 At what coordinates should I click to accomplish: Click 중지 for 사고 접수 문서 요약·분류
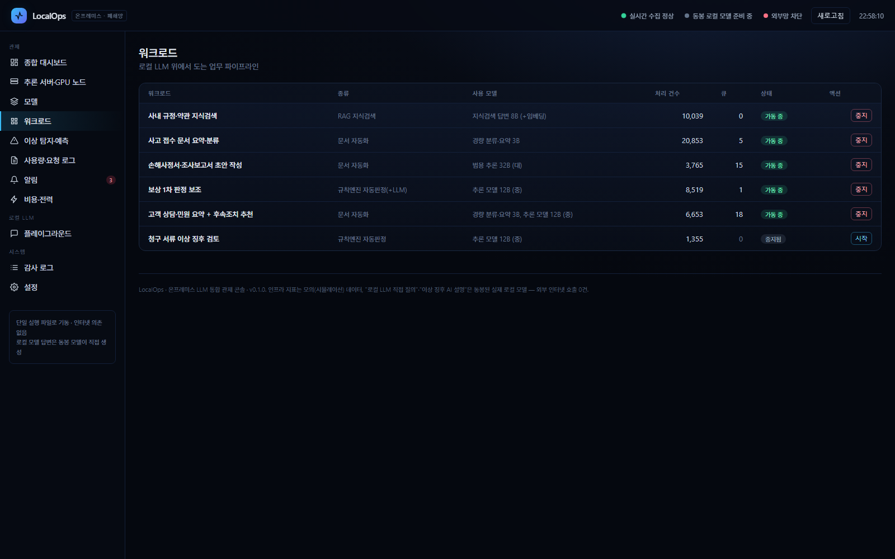coord(861,140)
